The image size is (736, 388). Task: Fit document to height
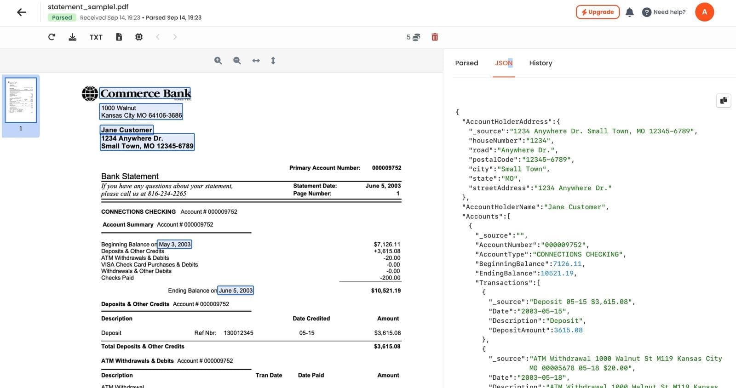coord(273,61)
